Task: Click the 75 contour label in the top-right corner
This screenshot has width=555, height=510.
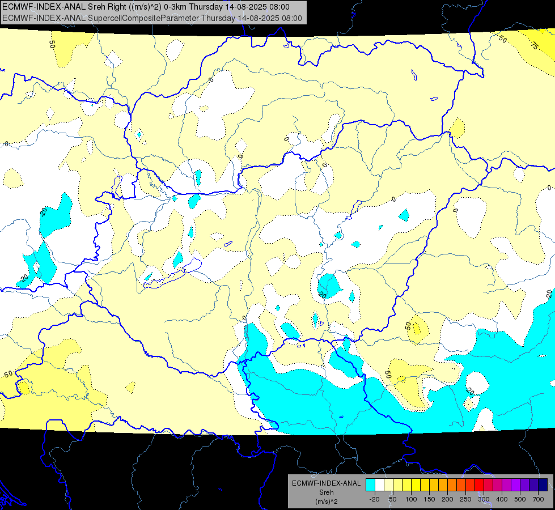Action: pos(535,45)
